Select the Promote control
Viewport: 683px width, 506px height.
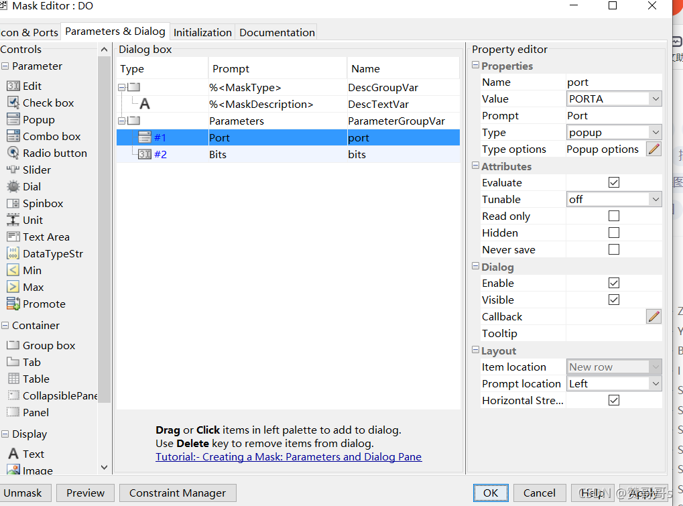pyautogui.click(x=36, y=304)
